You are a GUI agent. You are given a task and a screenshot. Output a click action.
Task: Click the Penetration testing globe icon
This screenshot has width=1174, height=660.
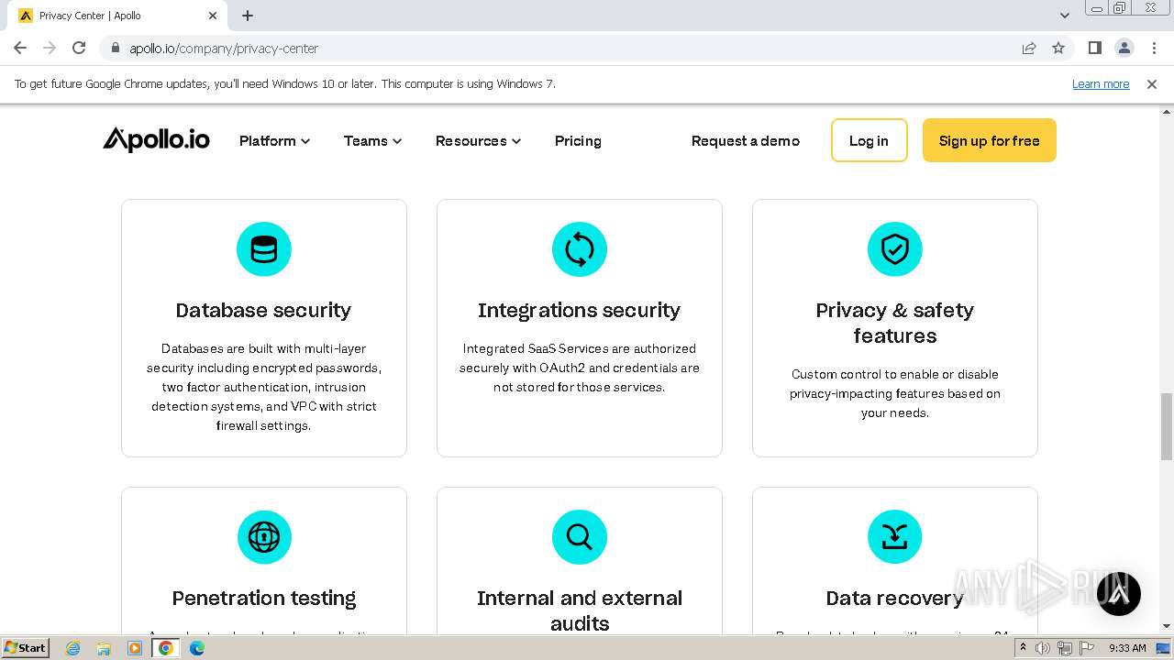coord(264,537)
